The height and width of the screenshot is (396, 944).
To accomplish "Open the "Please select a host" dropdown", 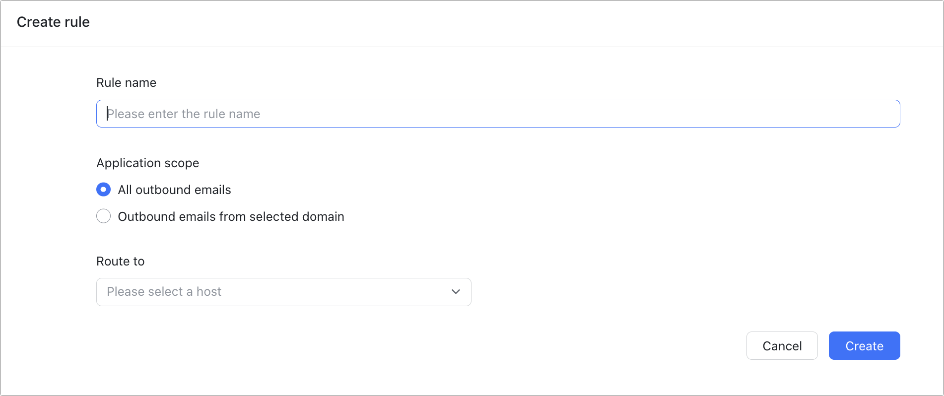I will coord(283,292).
